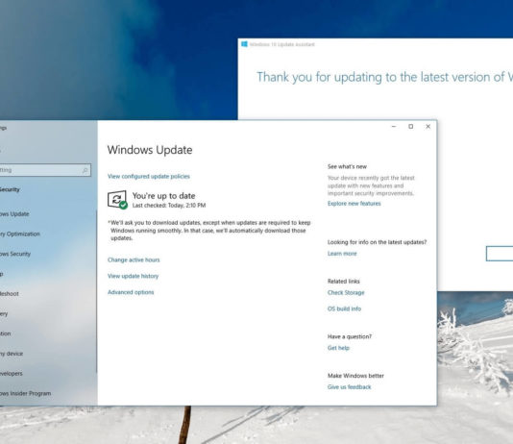Click Learn more about latest updates
The image size is (513, 444).
[342, 254]
